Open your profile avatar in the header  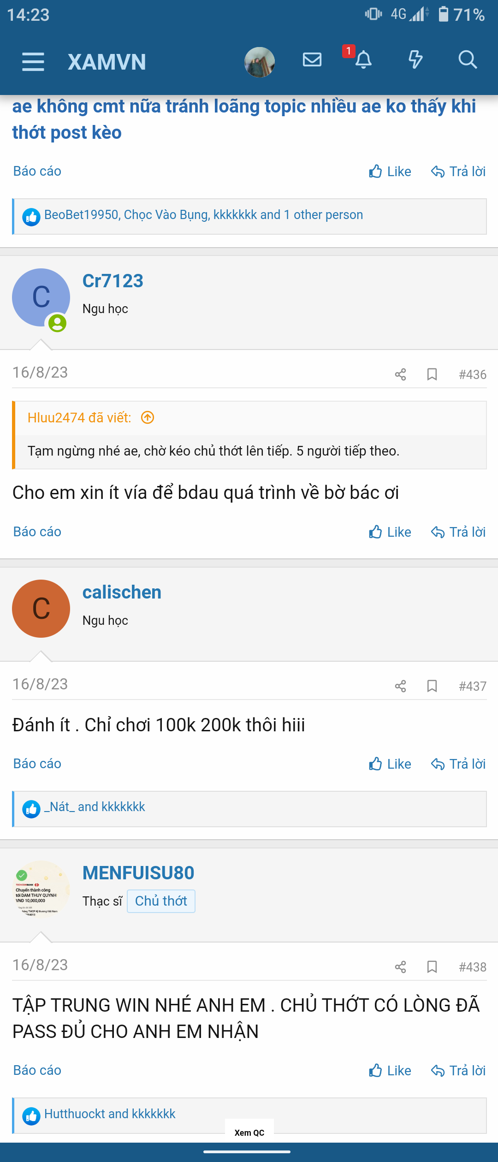point(259,61)
